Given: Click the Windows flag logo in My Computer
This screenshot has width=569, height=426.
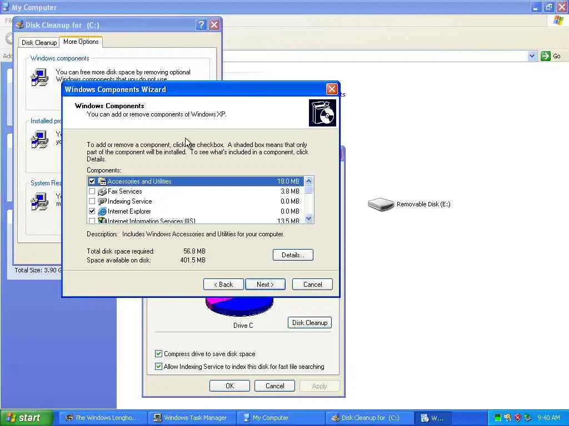Looking at the screenshot, I should tap(558, 21).
